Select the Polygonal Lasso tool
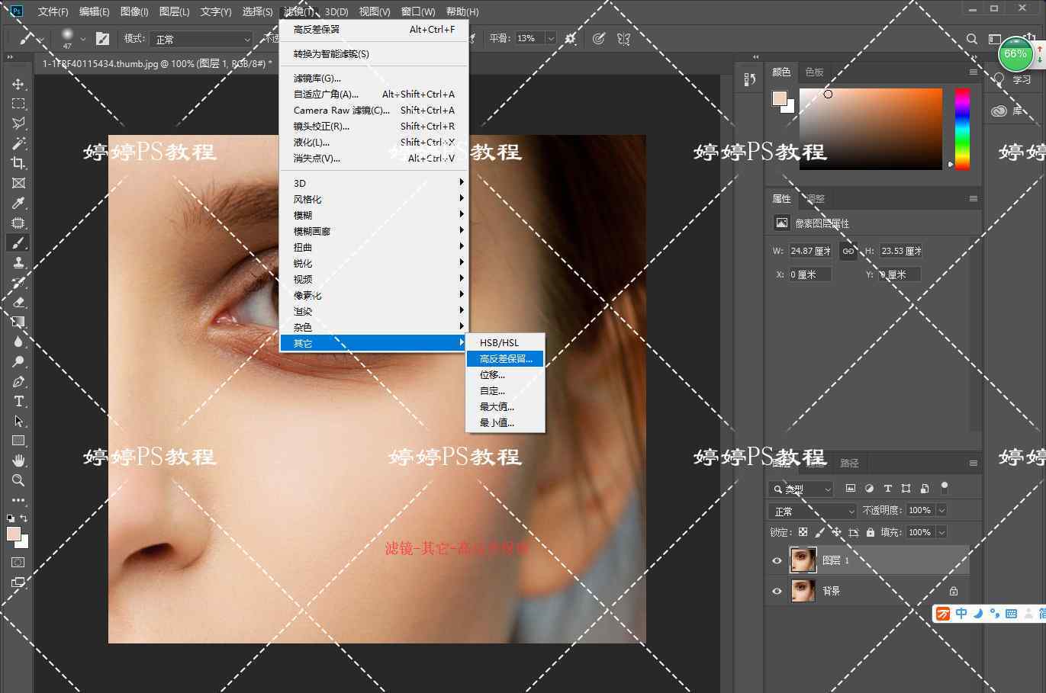 18,124
